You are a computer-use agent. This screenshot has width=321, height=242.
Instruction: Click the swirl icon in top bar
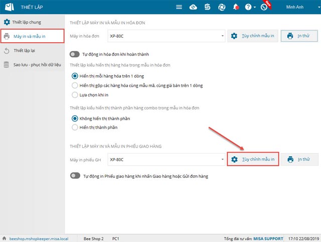pyautogui.click(x=221, y=7)
